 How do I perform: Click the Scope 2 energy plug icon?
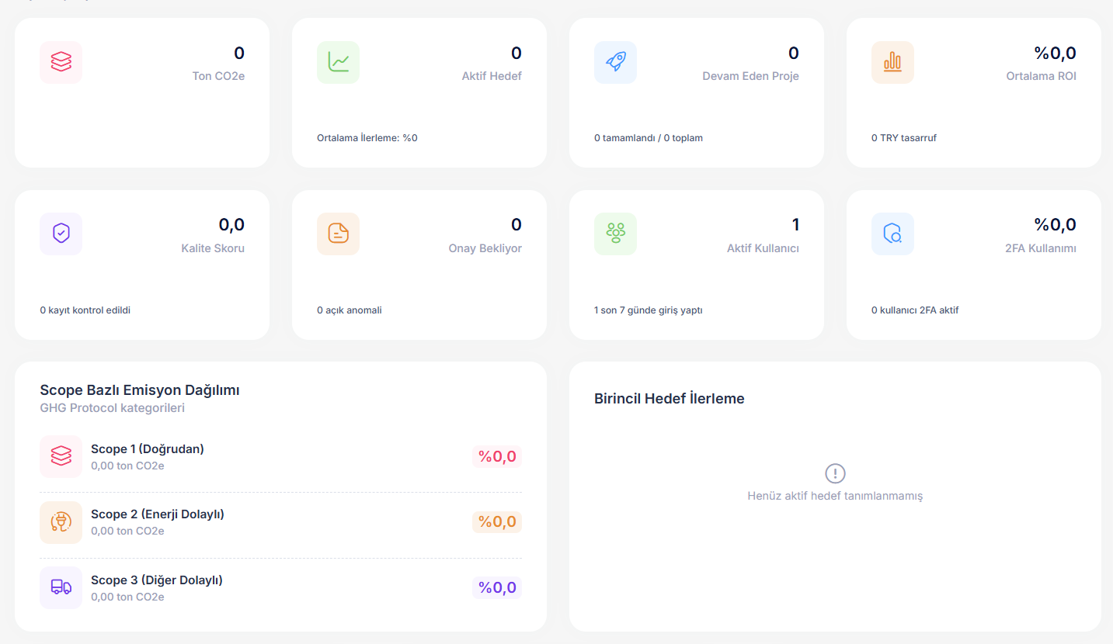click(61, 522)
